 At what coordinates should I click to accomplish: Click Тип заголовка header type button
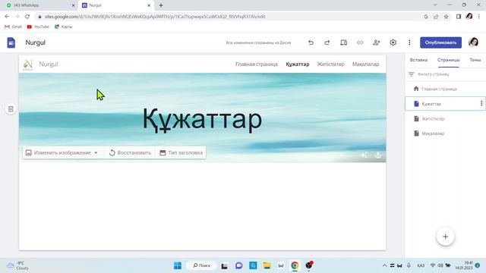(x=181, y=152)
